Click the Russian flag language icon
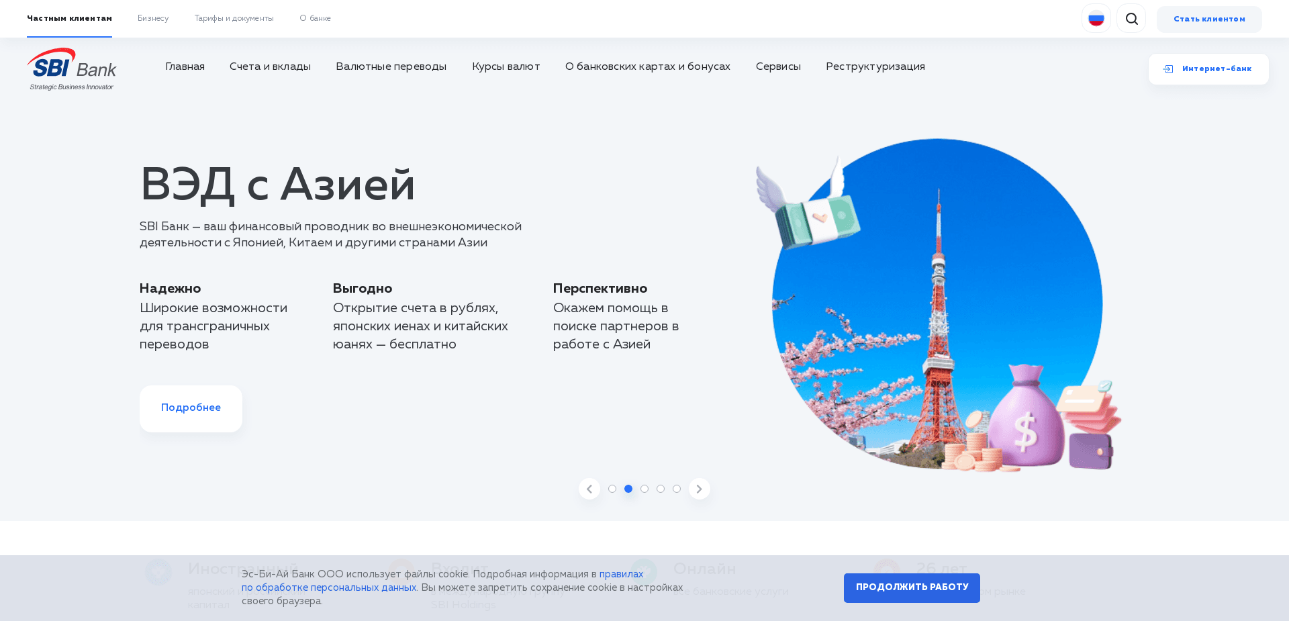Viewport: 1289px width, 621px height. (1096, 18)
